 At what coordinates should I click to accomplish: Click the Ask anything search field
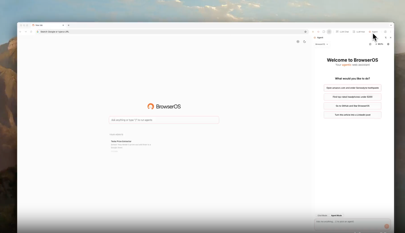coord(164,120)
